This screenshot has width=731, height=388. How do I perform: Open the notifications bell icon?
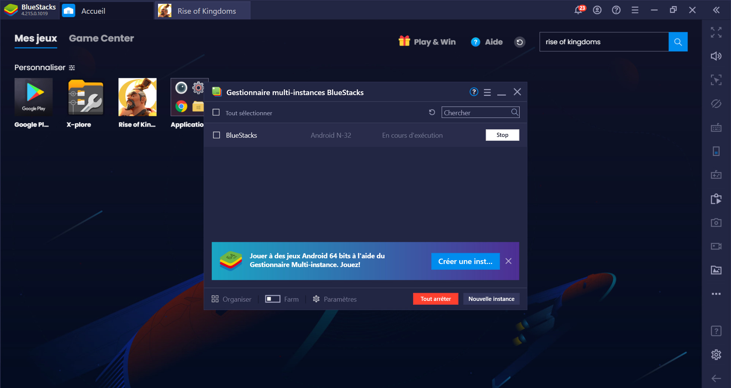tap(579, 10)
